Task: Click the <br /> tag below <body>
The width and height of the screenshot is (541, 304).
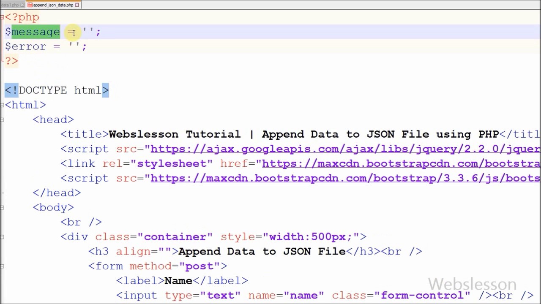Action: (81, 222)
